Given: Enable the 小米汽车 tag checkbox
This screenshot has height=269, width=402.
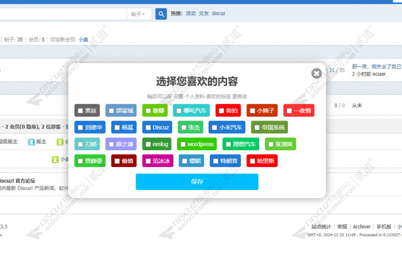Looking at the screenshot, I should [x=215, y=128].
